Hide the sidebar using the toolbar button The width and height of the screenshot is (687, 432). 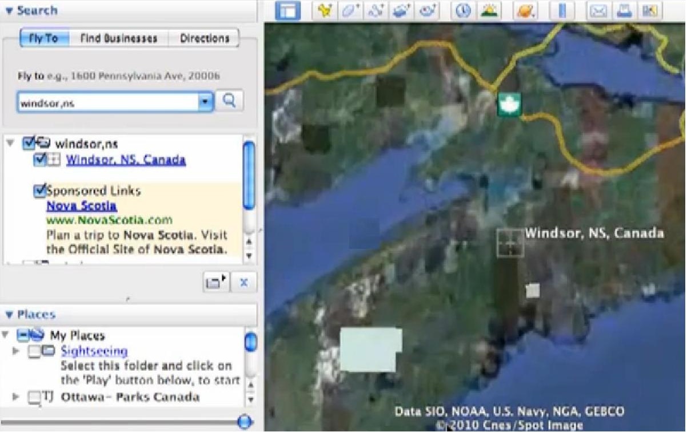287,11
